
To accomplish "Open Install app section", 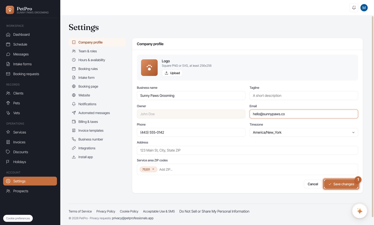I will tap(97, 157).
